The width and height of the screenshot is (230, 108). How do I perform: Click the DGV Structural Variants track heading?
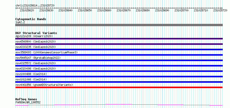(36, 33)
